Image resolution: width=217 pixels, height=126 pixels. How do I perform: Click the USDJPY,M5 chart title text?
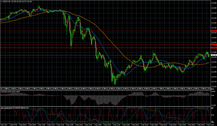6,1
